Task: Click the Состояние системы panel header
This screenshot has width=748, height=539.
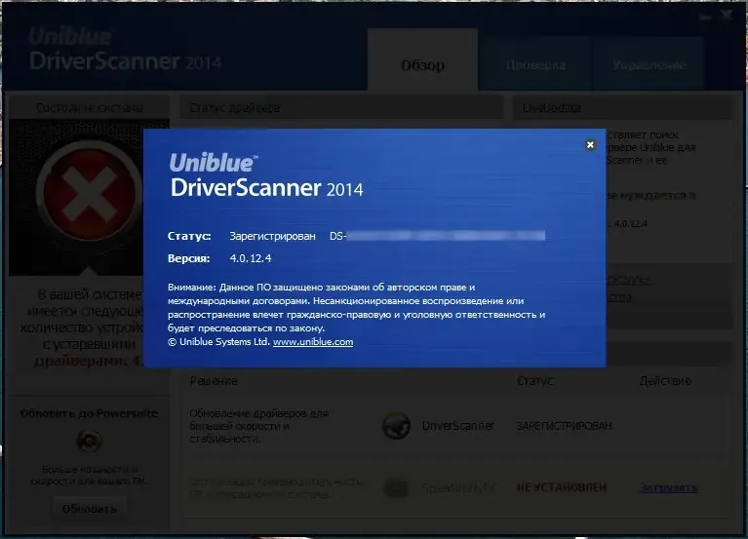Action: pos(89,108)
